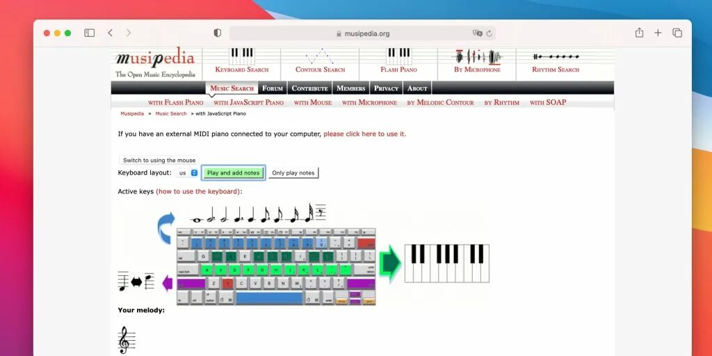
Task: Click the left purple shift key in diagram
Action: point(191,284)
